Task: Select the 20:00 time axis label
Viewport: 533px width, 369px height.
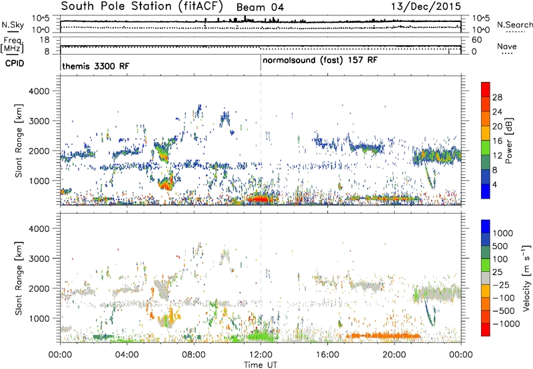Action: [x=394, y=354]
